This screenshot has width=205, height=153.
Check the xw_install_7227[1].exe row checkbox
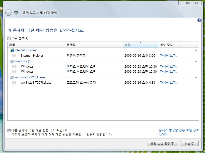14,83
